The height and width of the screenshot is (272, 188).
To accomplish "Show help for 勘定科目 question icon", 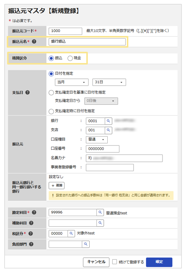I will (34, 212).
